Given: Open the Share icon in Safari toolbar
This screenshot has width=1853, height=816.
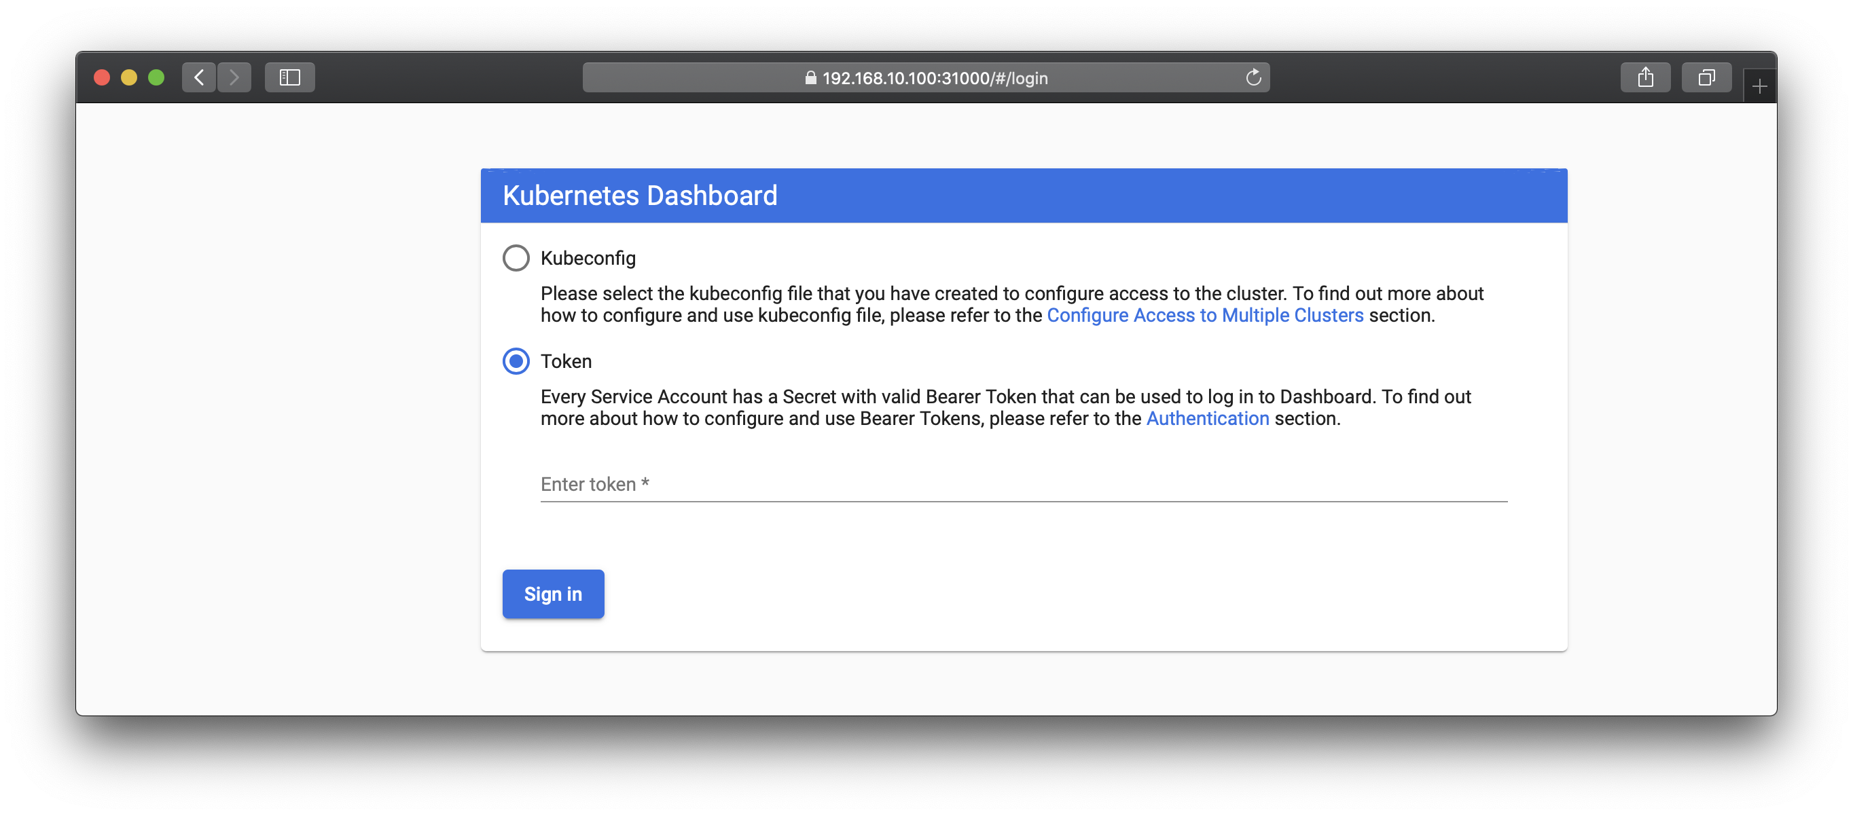Looking at the screenshot, I should click(1645, 77).
